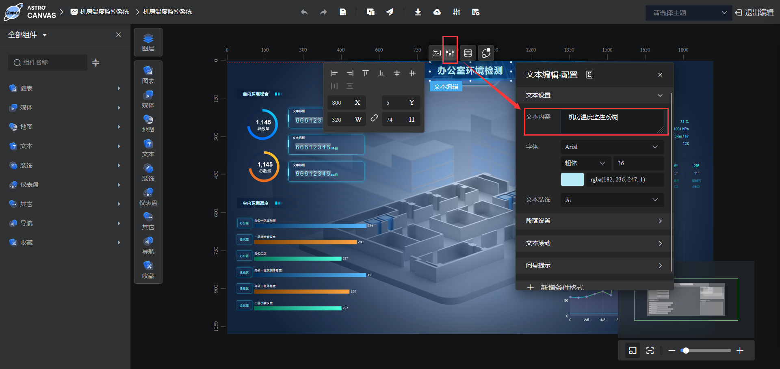Open the Arial font dropdown

pyautogui.click(x=612, y=147)
